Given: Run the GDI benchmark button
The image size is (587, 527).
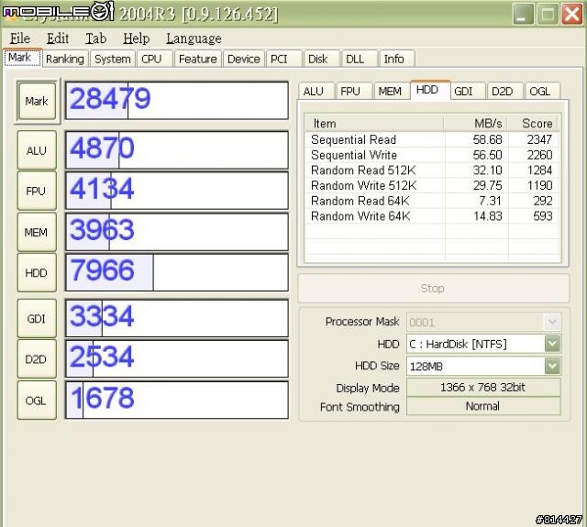Looking at the screenshot, I should 37,318.
